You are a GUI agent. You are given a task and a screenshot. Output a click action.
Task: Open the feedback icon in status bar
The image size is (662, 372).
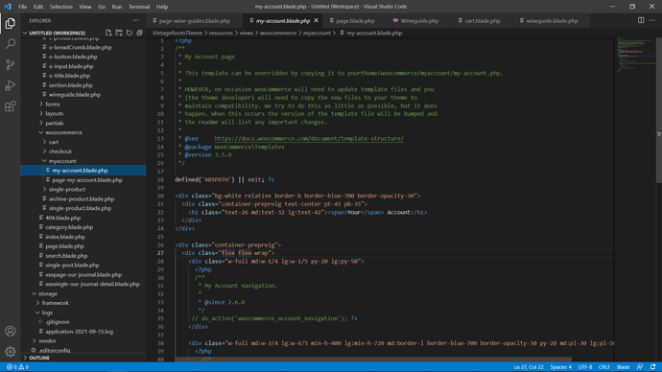tap(640, 367)
